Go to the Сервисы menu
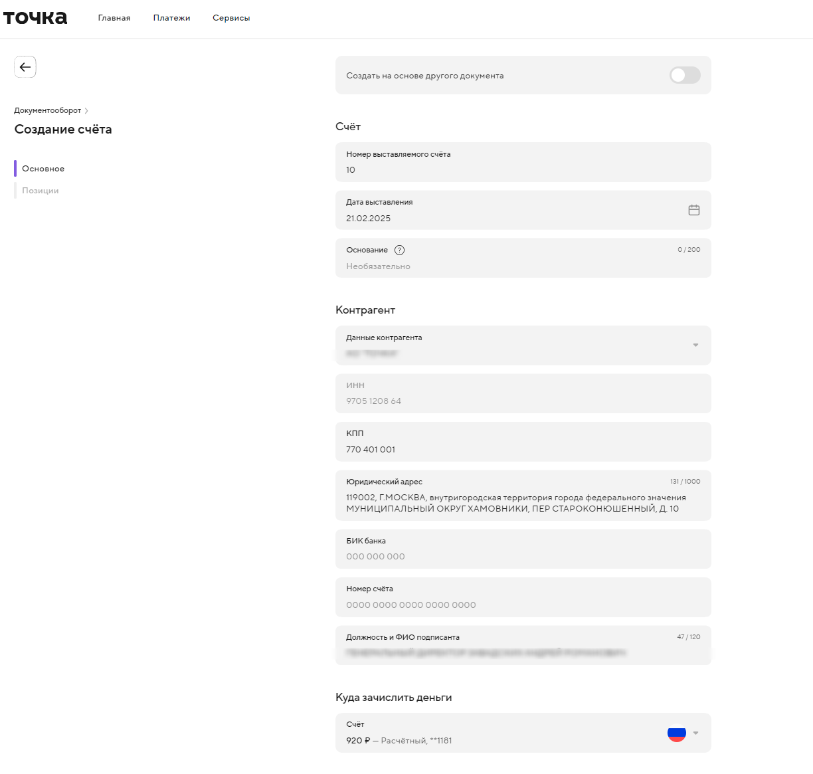This screenshot has width=813, height=774. (230, 18)
